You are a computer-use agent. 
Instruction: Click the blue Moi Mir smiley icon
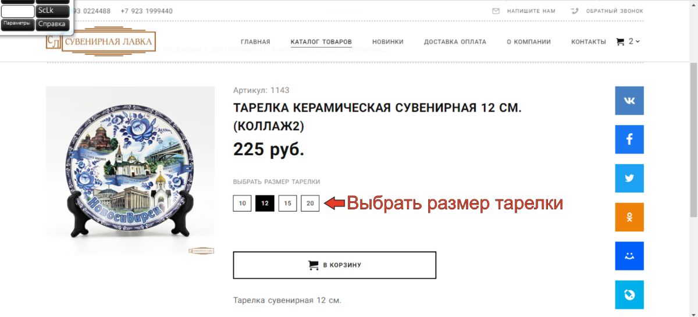coord(629,256)
